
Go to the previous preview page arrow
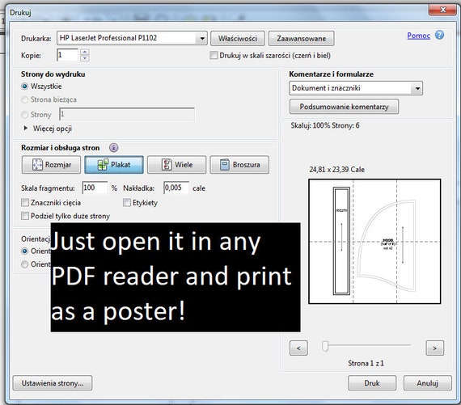[x=298, y=348]
